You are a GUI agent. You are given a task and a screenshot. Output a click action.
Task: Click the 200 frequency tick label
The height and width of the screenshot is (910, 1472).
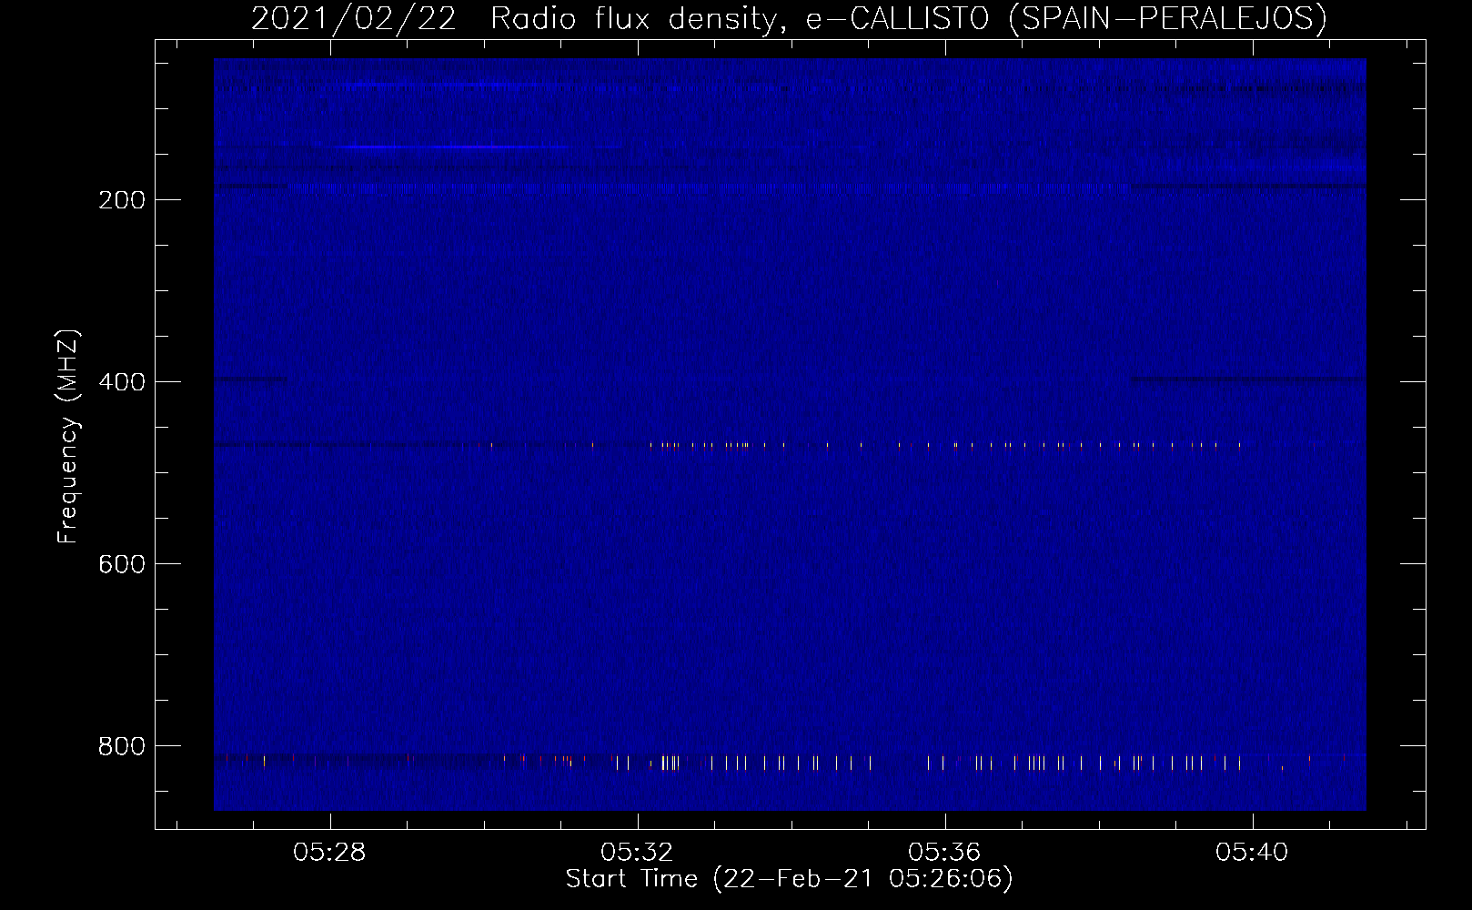121,200
